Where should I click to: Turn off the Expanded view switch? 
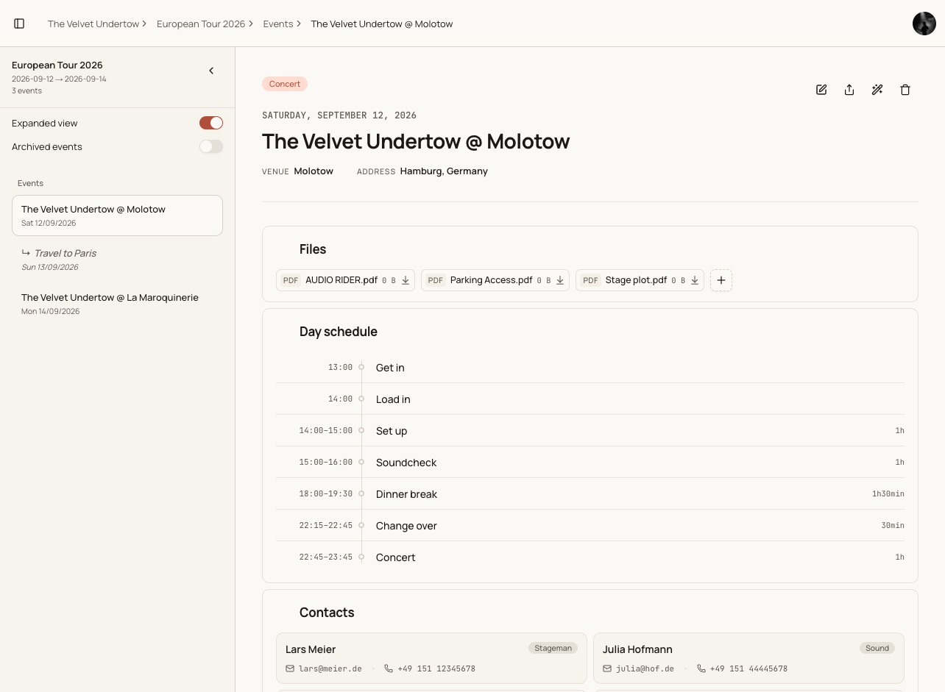coord(211,123)
